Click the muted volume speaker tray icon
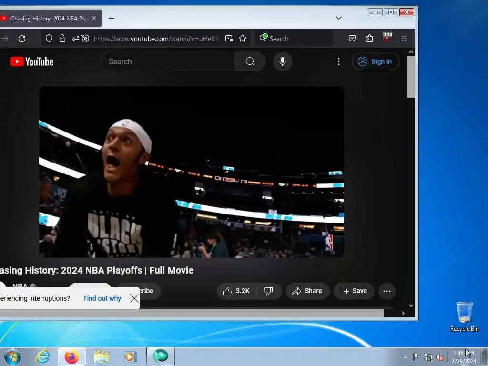 440,357
